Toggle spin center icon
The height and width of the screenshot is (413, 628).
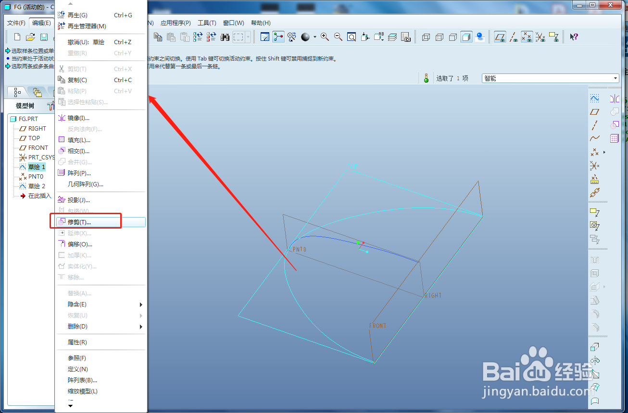click(278, 37)
